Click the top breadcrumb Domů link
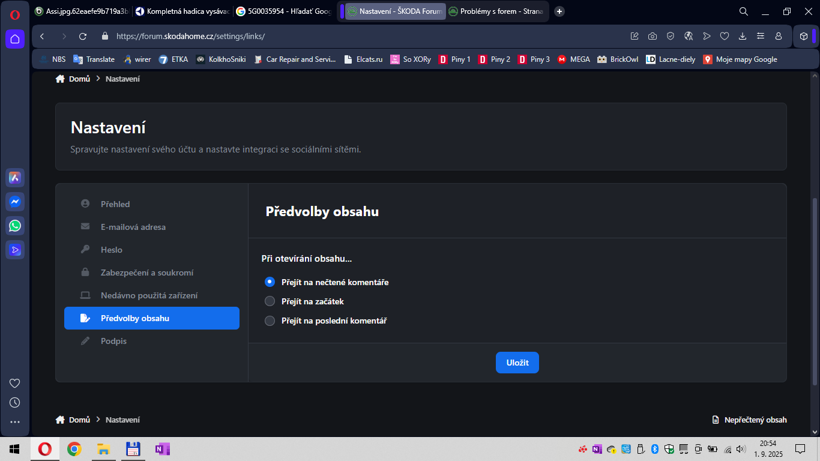 tap(73, 79)
